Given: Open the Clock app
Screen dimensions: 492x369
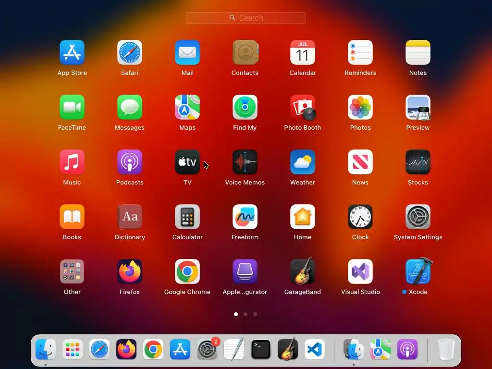Looking at the screenshot, I should tap(360, 217).
